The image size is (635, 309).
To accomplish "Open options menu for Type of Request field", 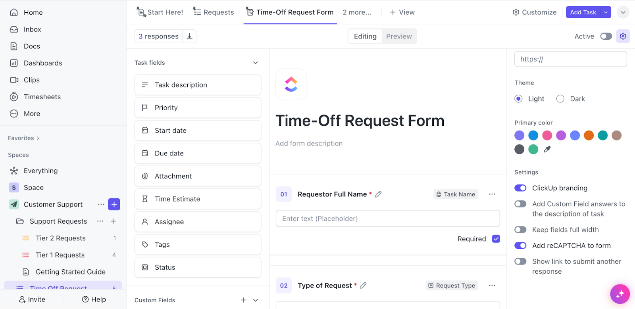I will (x=492, y=285).
